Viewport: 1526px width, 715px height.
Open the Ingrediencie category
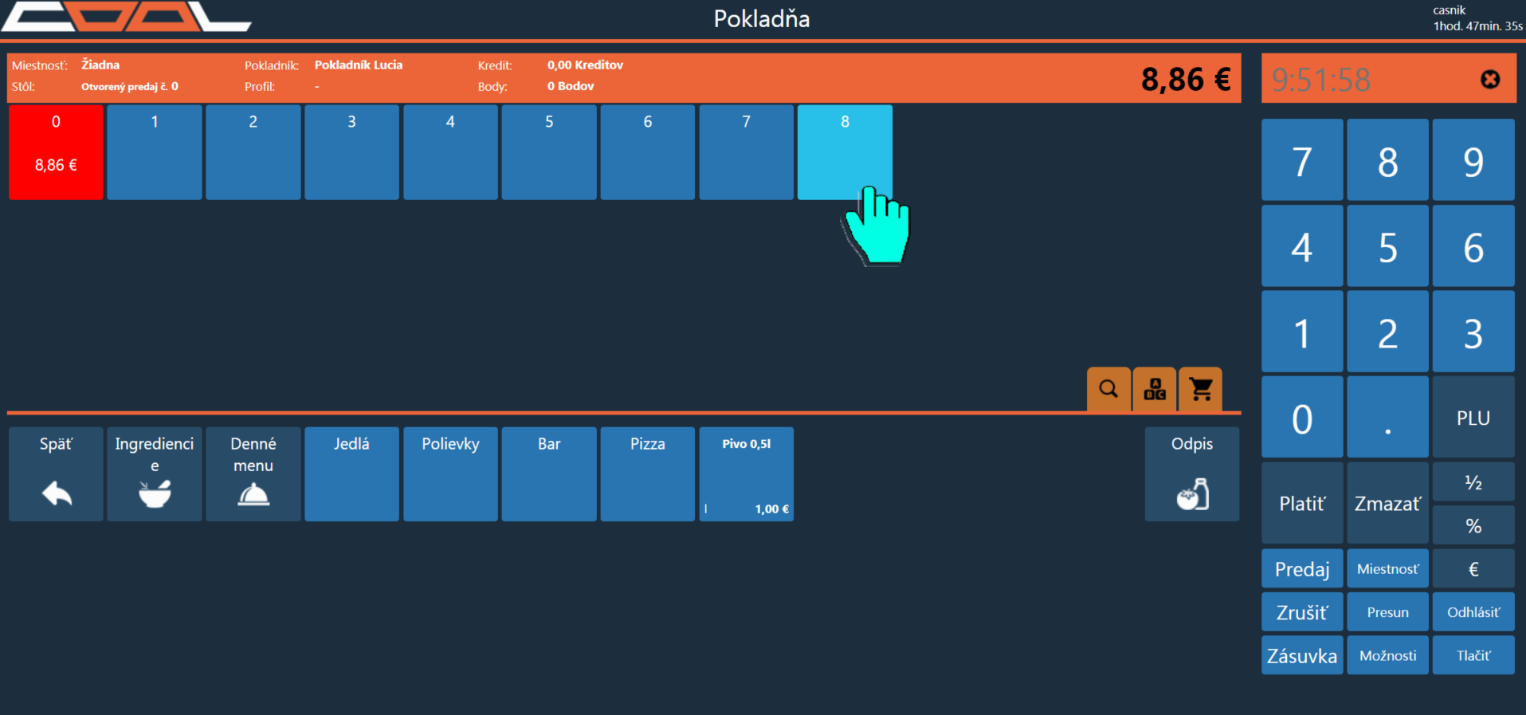pyautogui.click(x=155, y=474)
